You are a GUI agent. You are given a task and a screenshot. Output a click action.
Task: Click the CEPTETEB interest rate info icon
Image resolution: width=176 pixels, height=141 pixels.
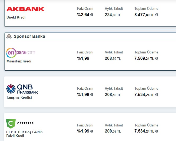(92, 131)
